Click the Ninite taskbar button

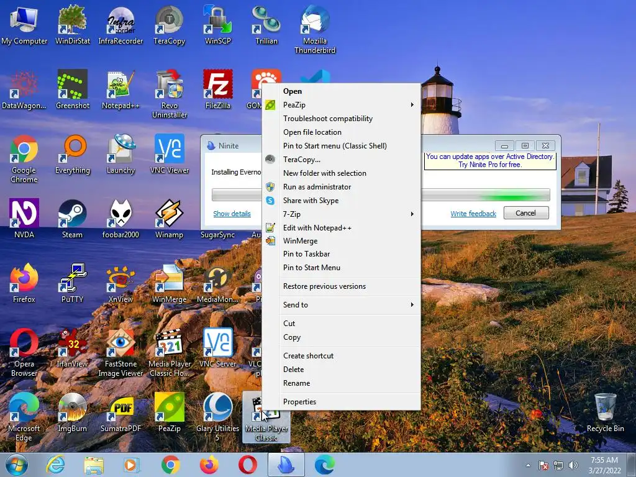[286, 465]
